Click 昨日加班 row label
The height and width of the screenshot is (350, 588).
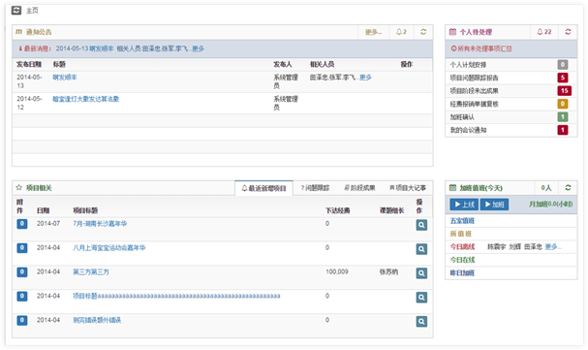[x=462, y=272]
